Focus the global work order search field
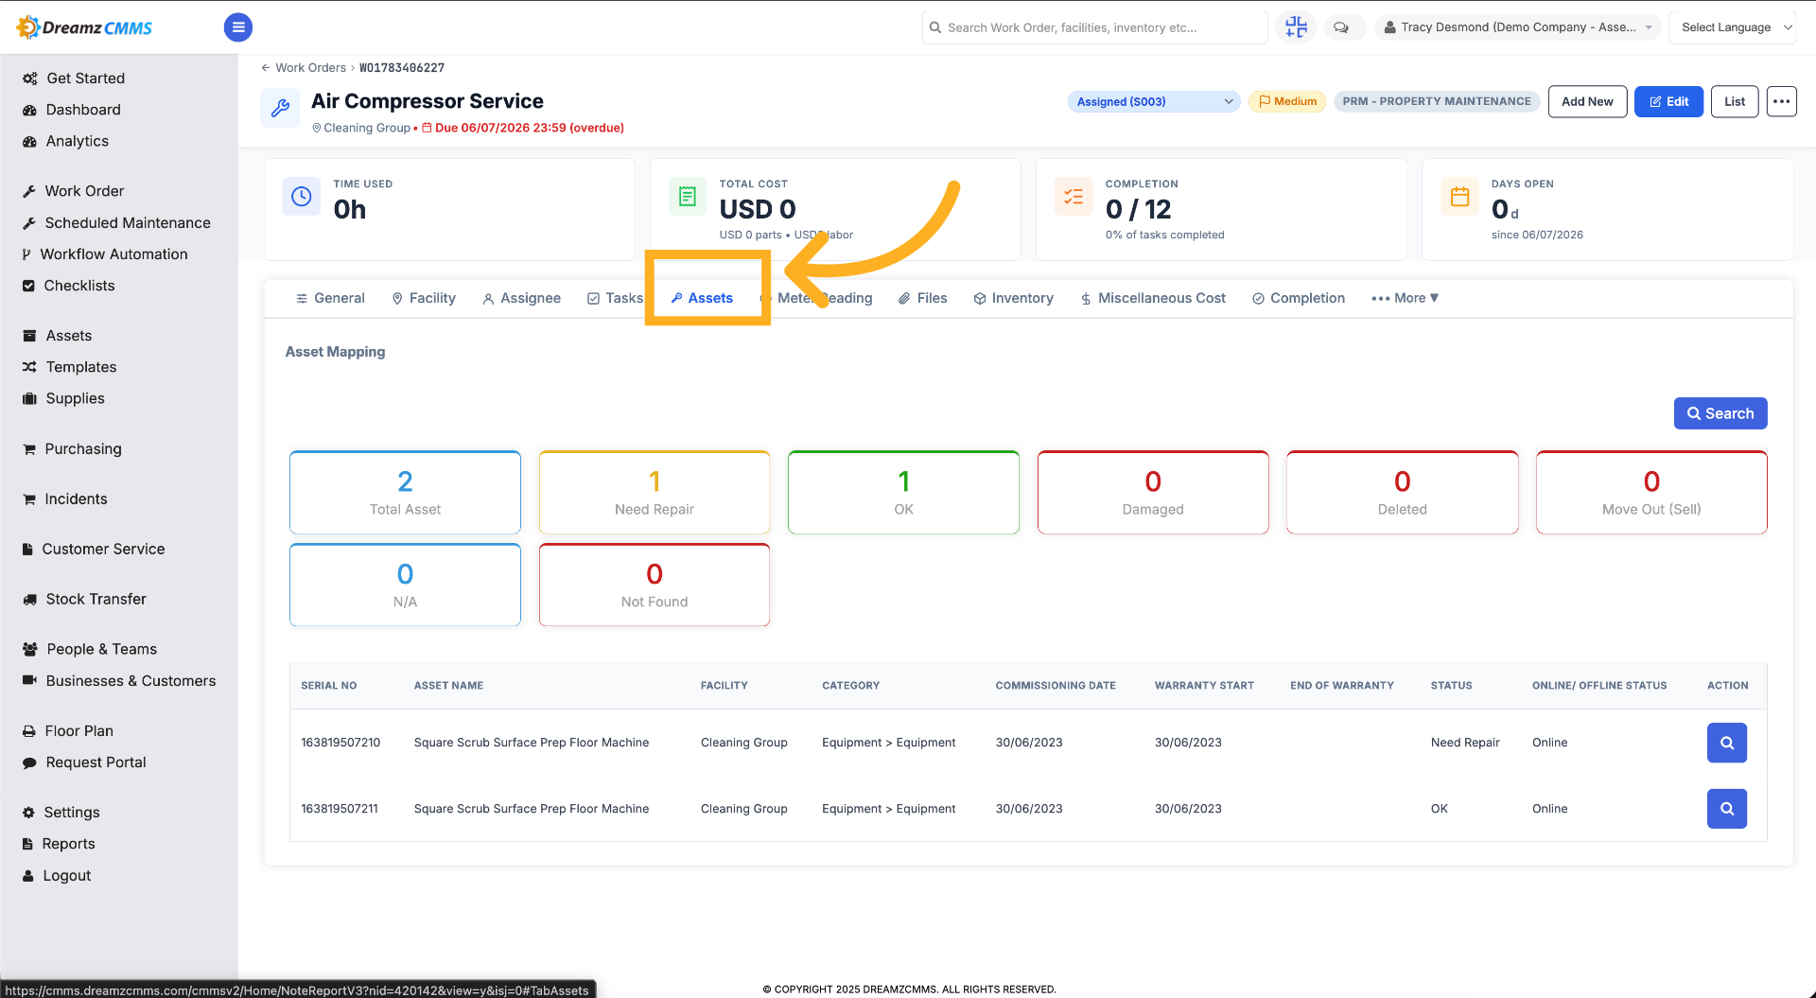The height and width of the screenshot is (998, 1816). point(1094,27)
